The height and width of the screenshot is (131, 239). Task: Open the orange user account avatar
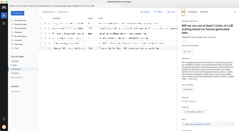(x=4, y=127)
